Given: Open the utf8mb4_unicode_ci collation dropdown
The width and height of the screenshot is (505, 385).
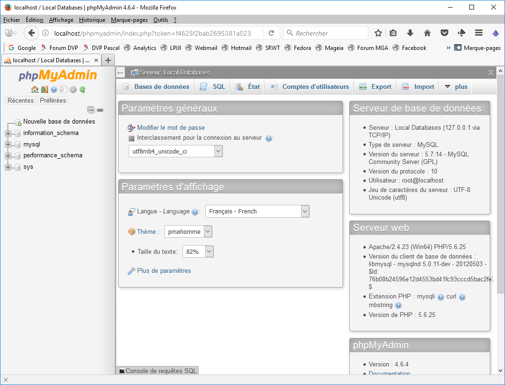Looking at the screenshot, I should click(x=175, y=151).
